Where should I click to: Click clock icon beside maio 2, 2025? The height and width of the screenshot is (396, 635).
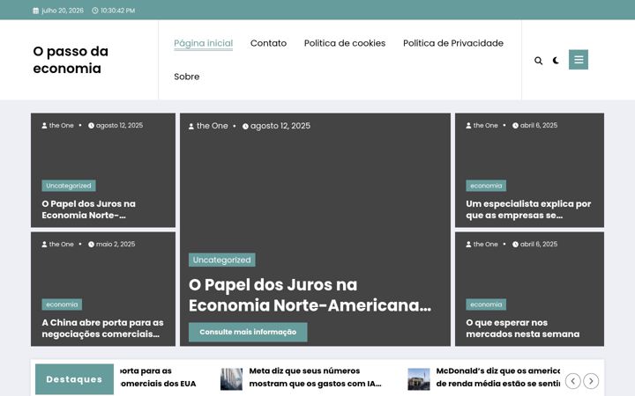coord(91,244)
